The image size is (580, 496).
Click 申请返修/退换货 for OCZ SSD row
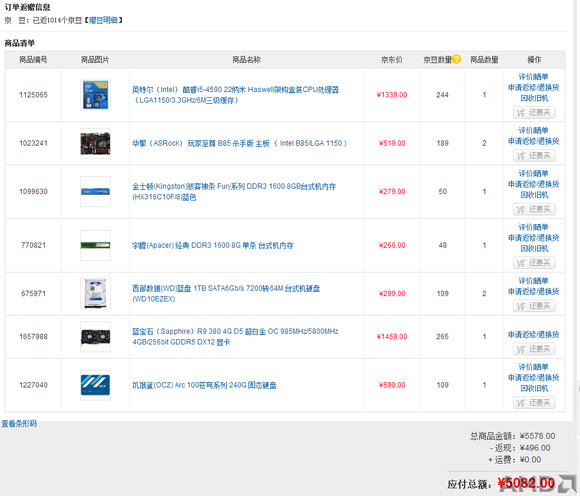(533, 377)
